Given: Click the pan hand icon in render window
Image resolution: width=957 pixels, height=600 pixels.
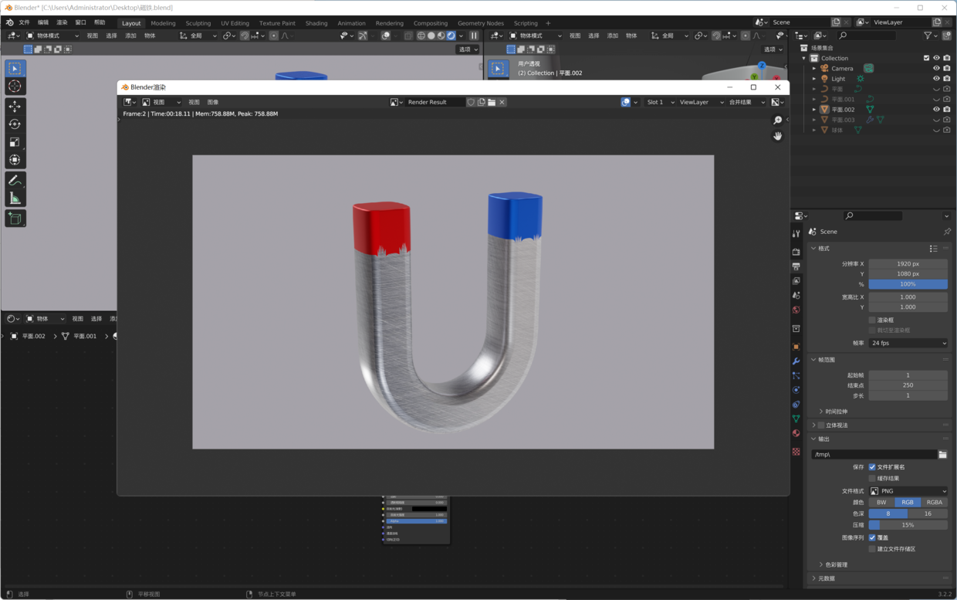Looking at the screenshot, I should click(x=777, y=136).
